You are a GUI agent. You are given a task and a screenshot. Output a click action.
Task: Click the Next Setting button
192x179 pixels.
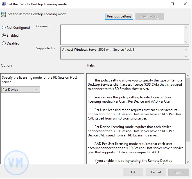150,16
